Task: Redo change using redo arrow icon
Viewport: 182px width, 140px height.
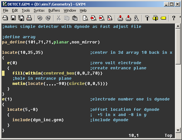Action: coord(48,18)
